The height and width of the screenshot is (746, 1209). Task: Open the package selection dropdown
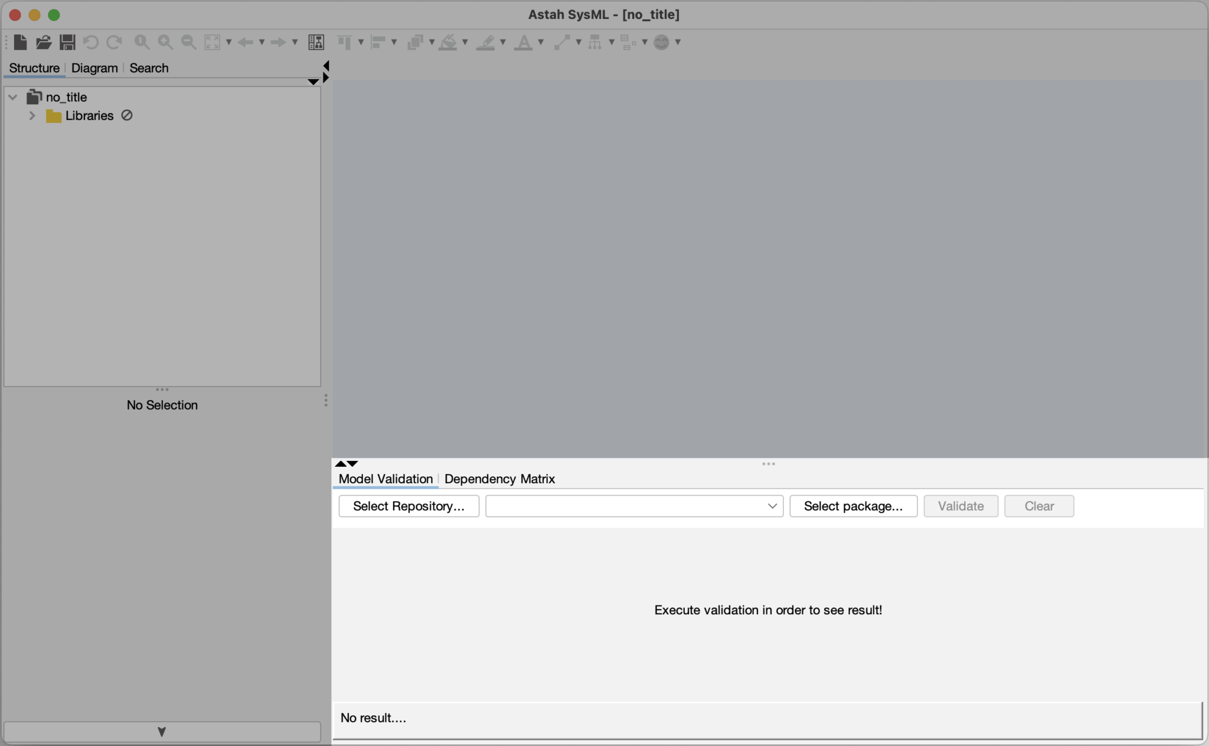pyautogui.click(x=772, y=506)
